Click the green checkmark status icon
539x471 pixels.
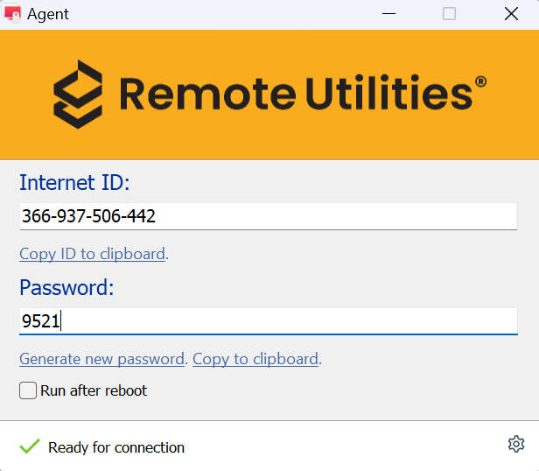(x=30, y=446)
